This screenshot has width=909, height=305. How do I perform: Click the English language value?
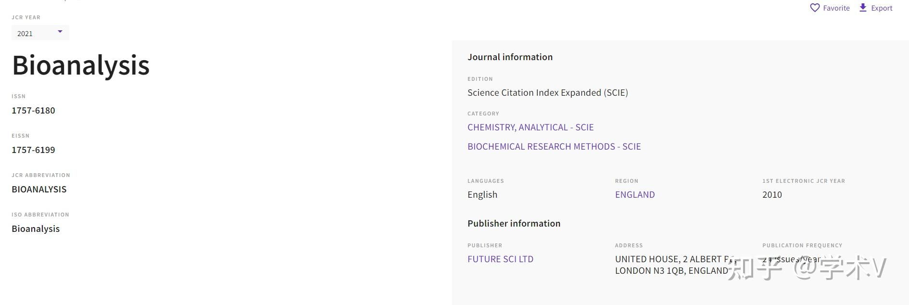[482, 194]
